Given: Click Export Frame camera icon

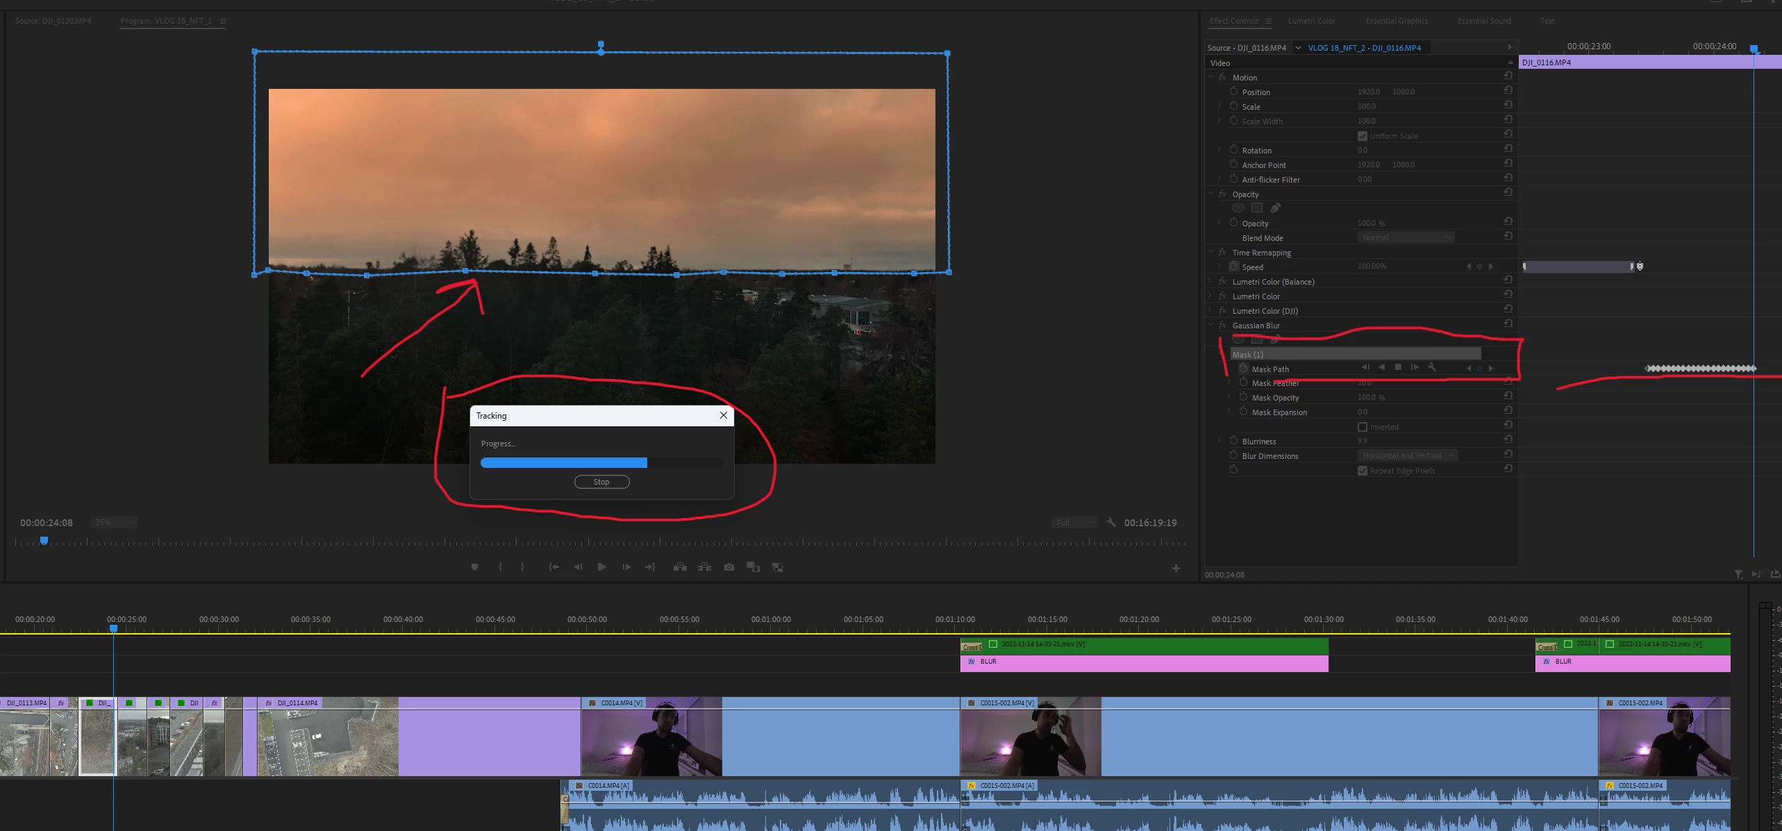Looking at the screenshot, I should (728, 567).
